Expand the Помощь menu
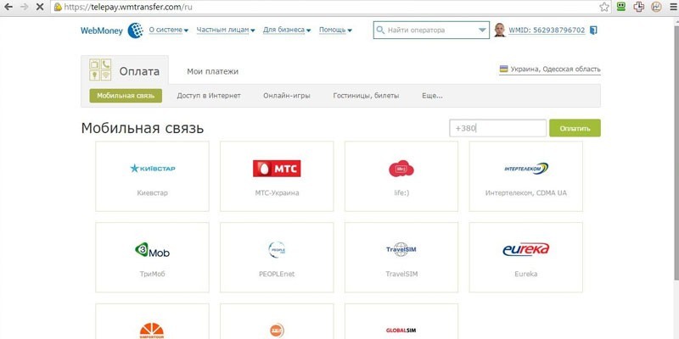The height and width of the screenshot is (339, 679). point(335,31)
